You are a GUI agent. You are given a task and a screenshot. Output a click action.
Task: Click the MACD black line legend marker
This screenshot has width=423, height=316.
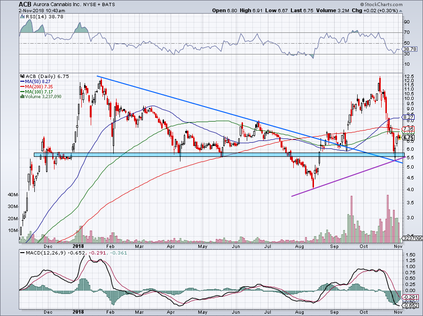23,253
